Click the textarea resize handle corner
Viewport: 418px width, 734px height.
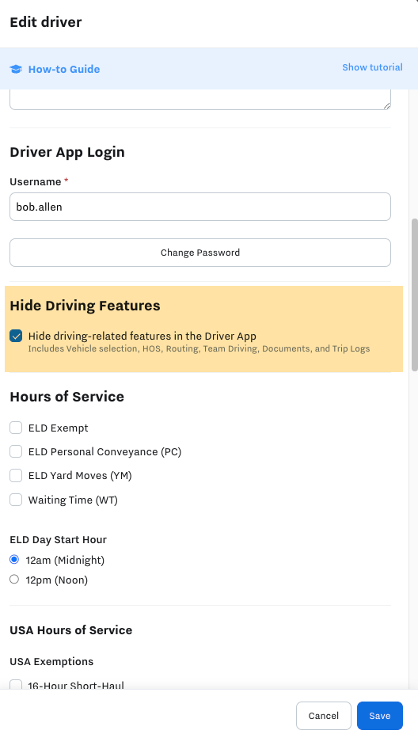coord(386,106)
